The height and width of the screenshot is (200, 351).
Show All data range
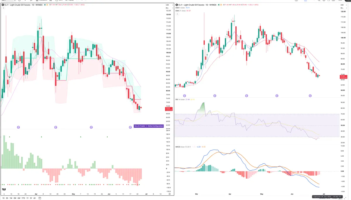(35, 198)
